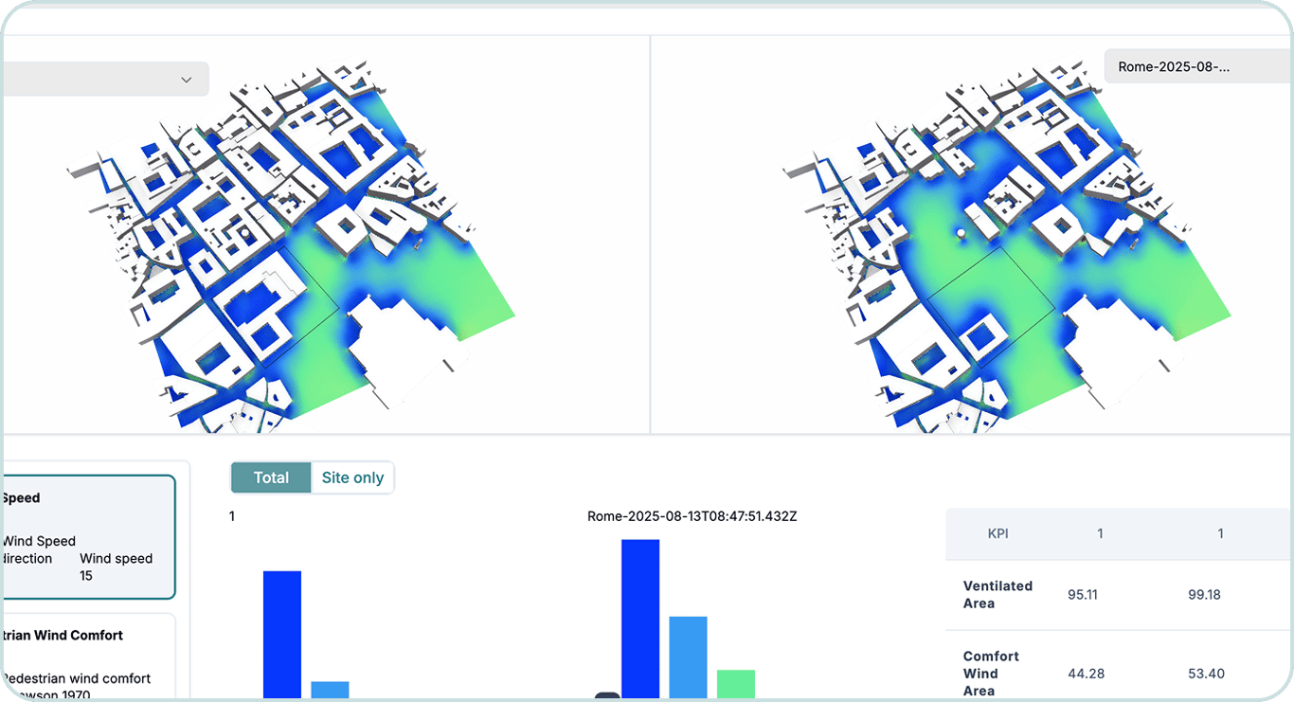Click the chart title 'Rome-2025-08-13T08:47:51.432Z'
The height and width of the screenshot is (702, 1294).
point(692,516)
